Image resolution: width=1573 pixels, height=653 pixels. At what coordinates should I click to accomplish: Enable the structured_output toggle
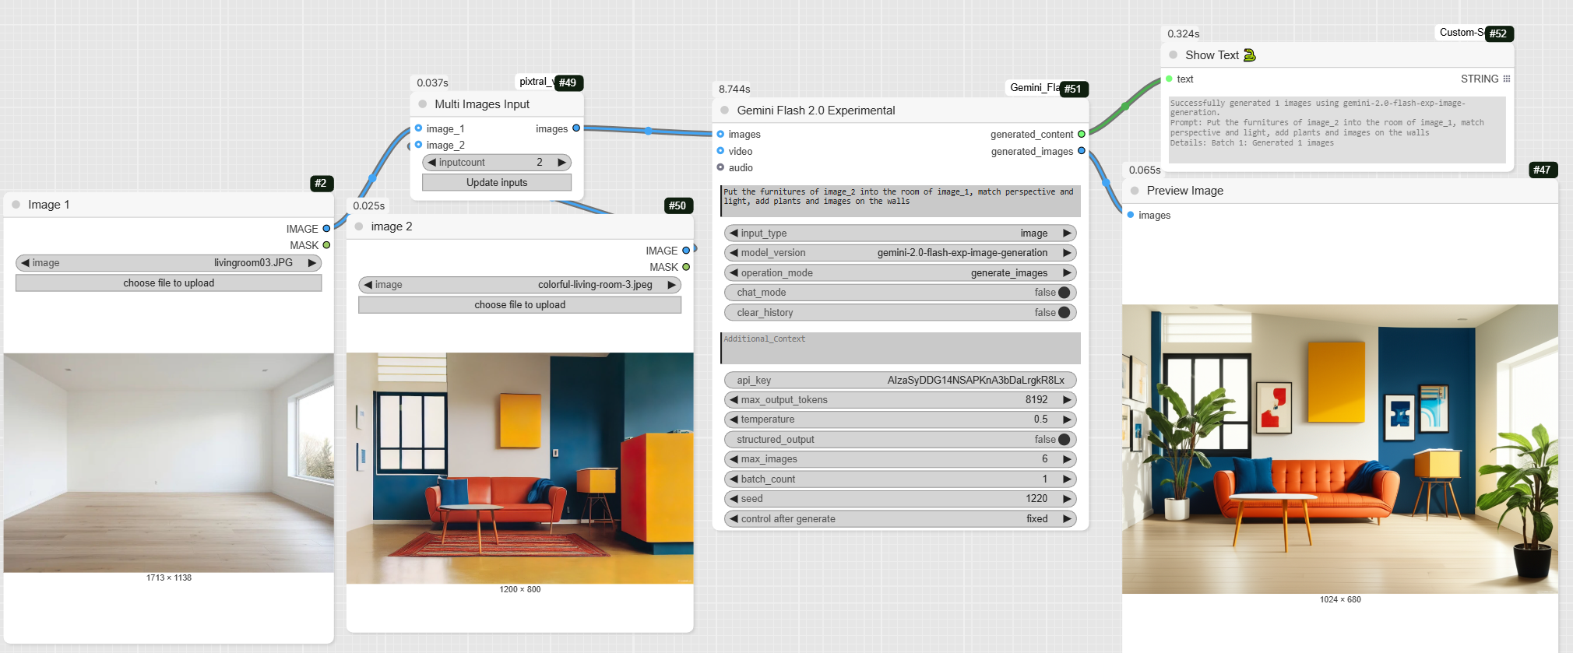(1064, 440)
